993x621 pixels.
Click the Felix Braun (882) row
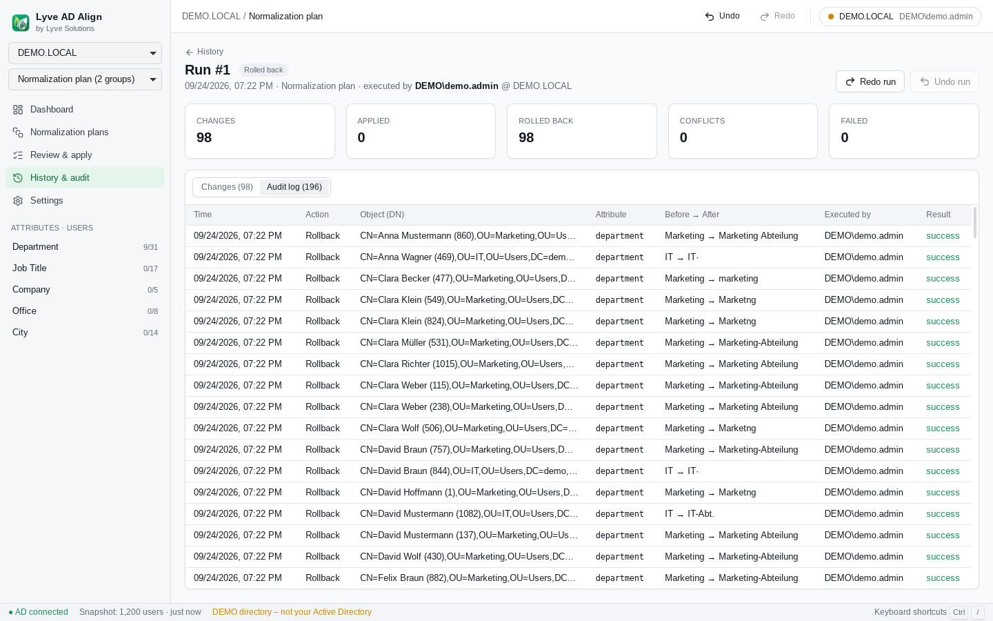[x=579, y=578]
